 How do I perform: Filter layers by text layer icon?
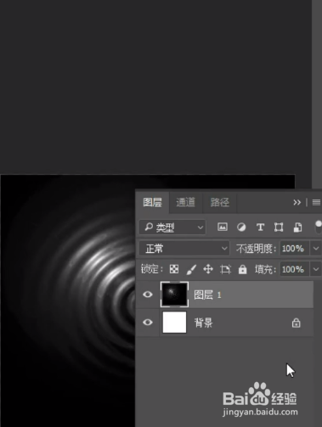260,228
